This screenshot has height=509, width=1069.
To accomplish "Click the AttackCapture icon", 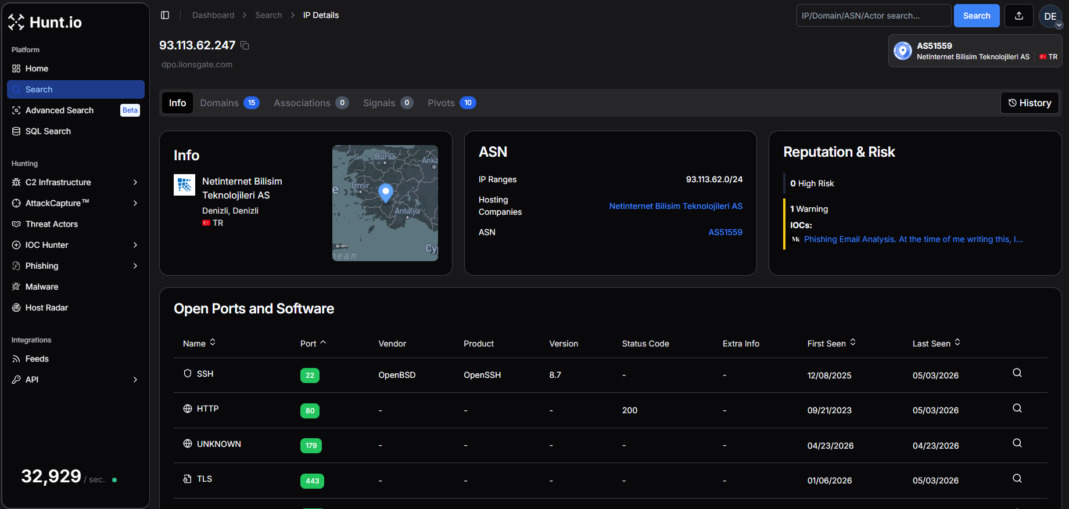I will pos(16,203).
